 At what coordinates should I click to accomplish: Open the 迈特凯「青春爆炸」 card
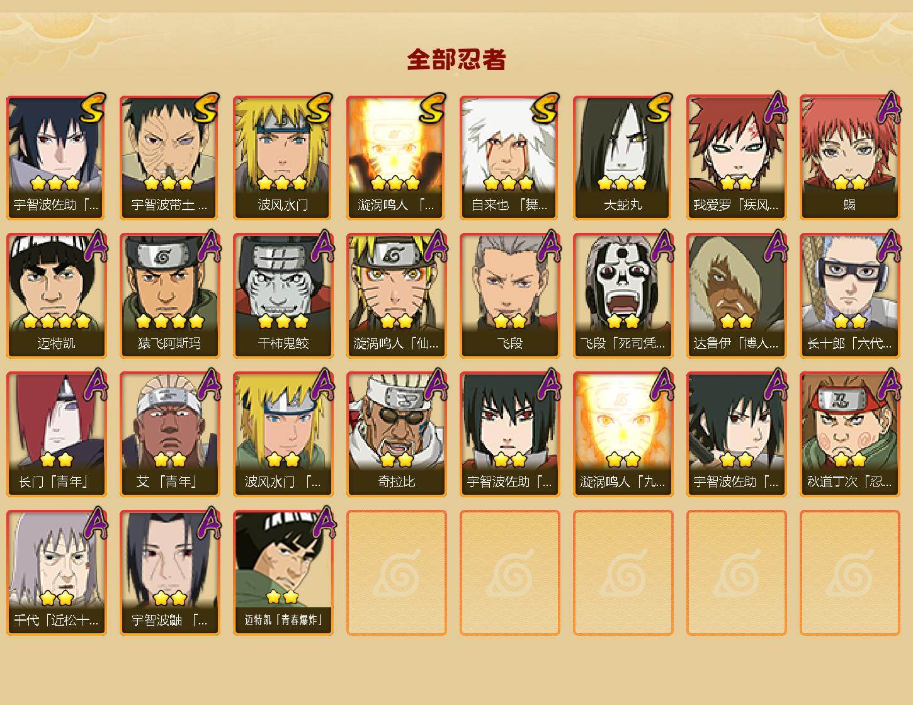(283, 573)
